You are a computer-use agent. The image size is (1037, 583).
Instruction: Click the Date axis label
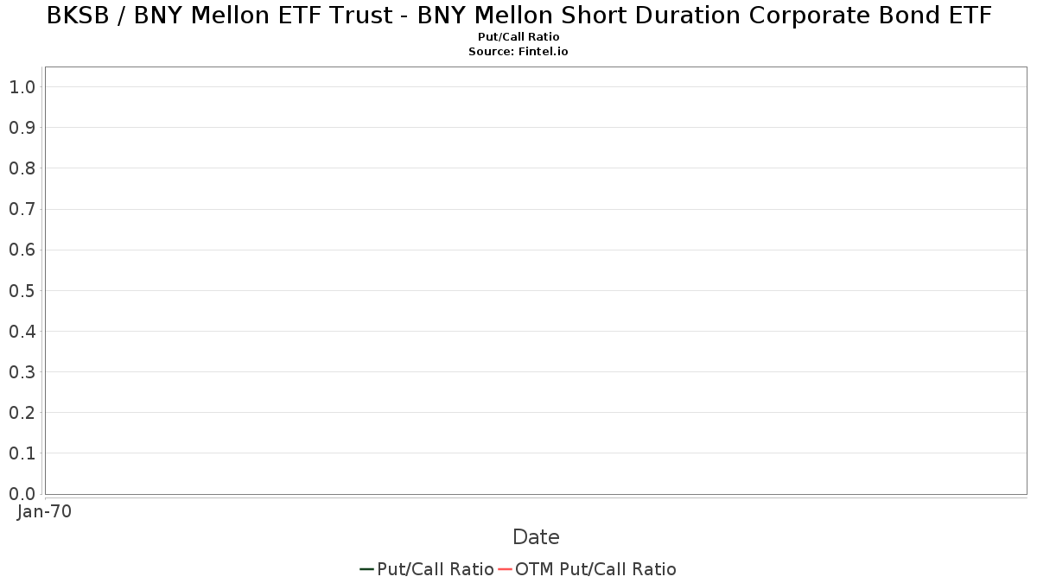(x=536, y=537)
